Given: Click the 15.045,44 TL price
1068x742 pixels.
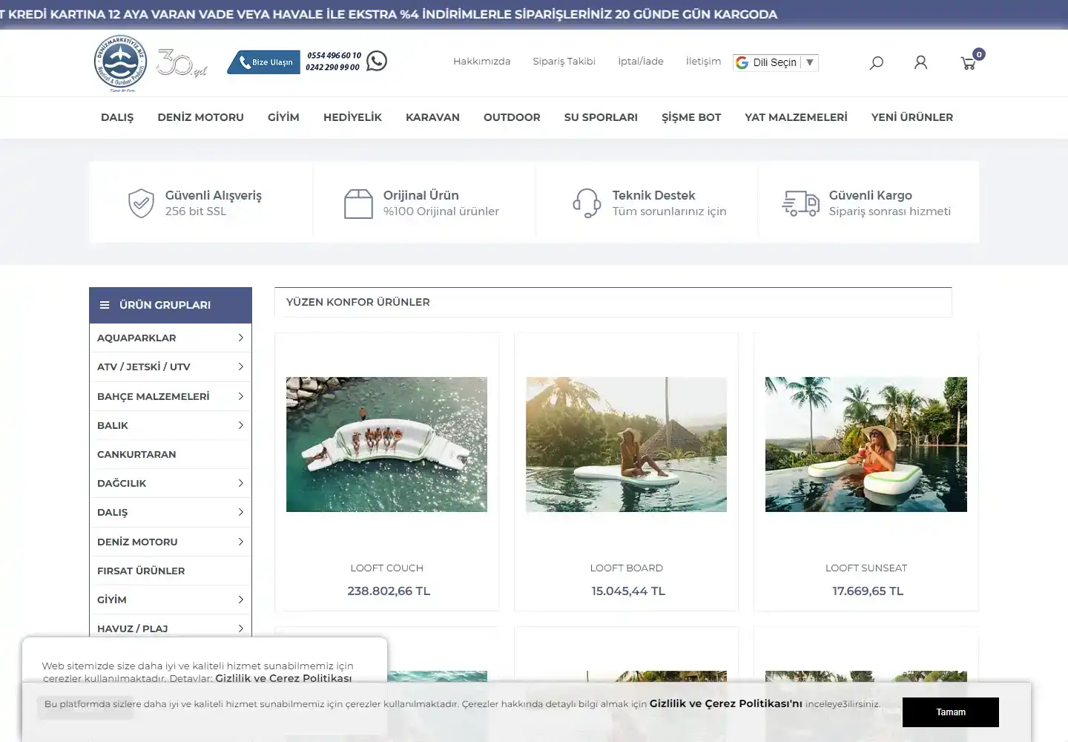Looking at the screenshot, I should coord(628,591).
